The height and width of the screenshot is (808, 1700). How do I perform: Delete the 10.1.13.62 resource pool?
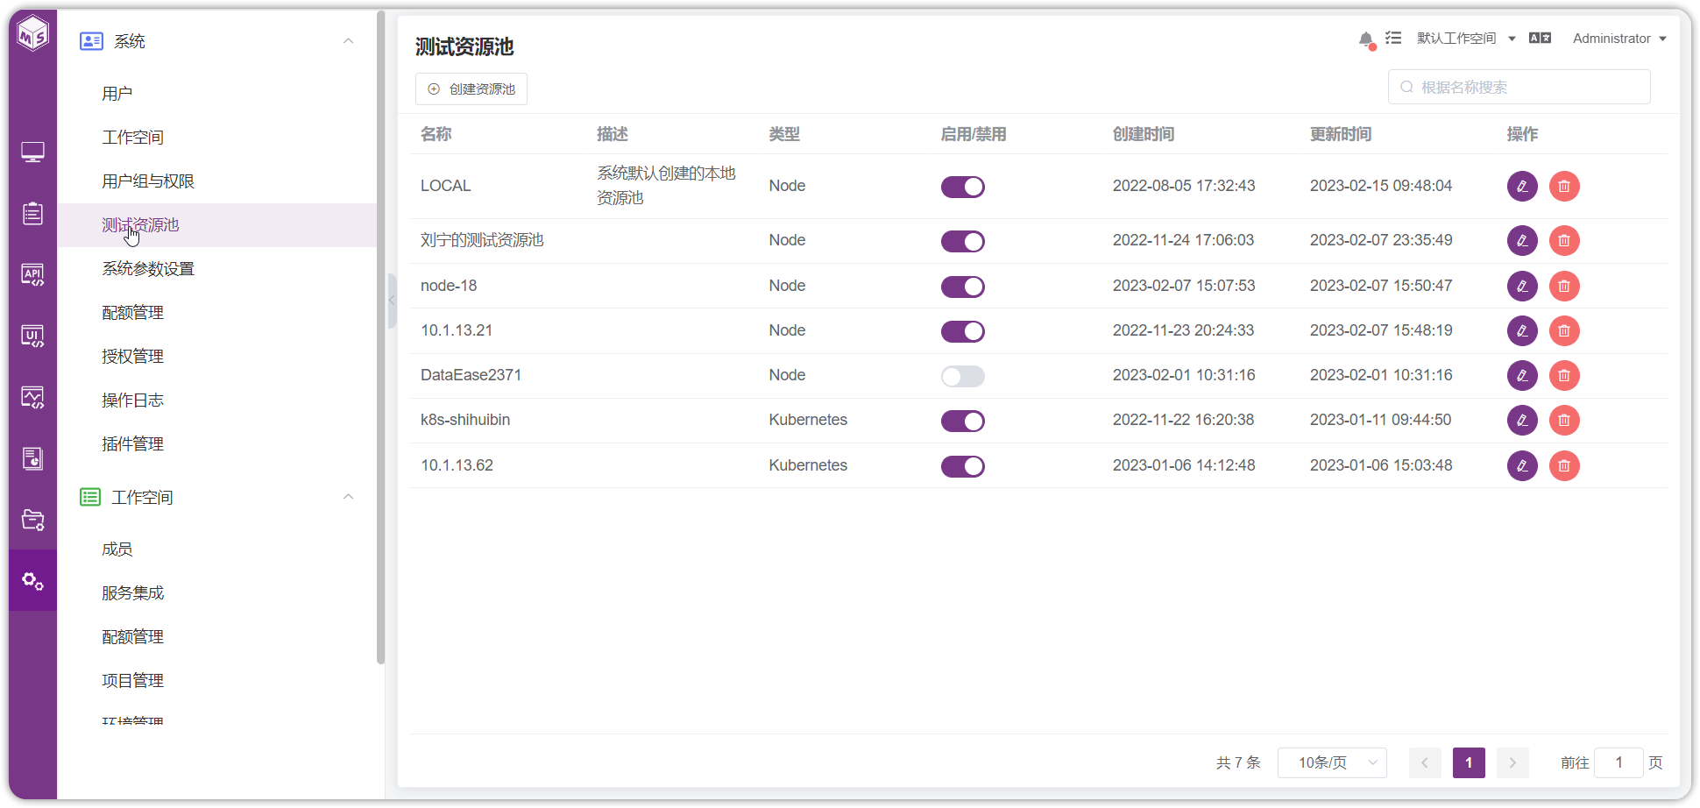pyautogui.click(x=1564, y=465)
